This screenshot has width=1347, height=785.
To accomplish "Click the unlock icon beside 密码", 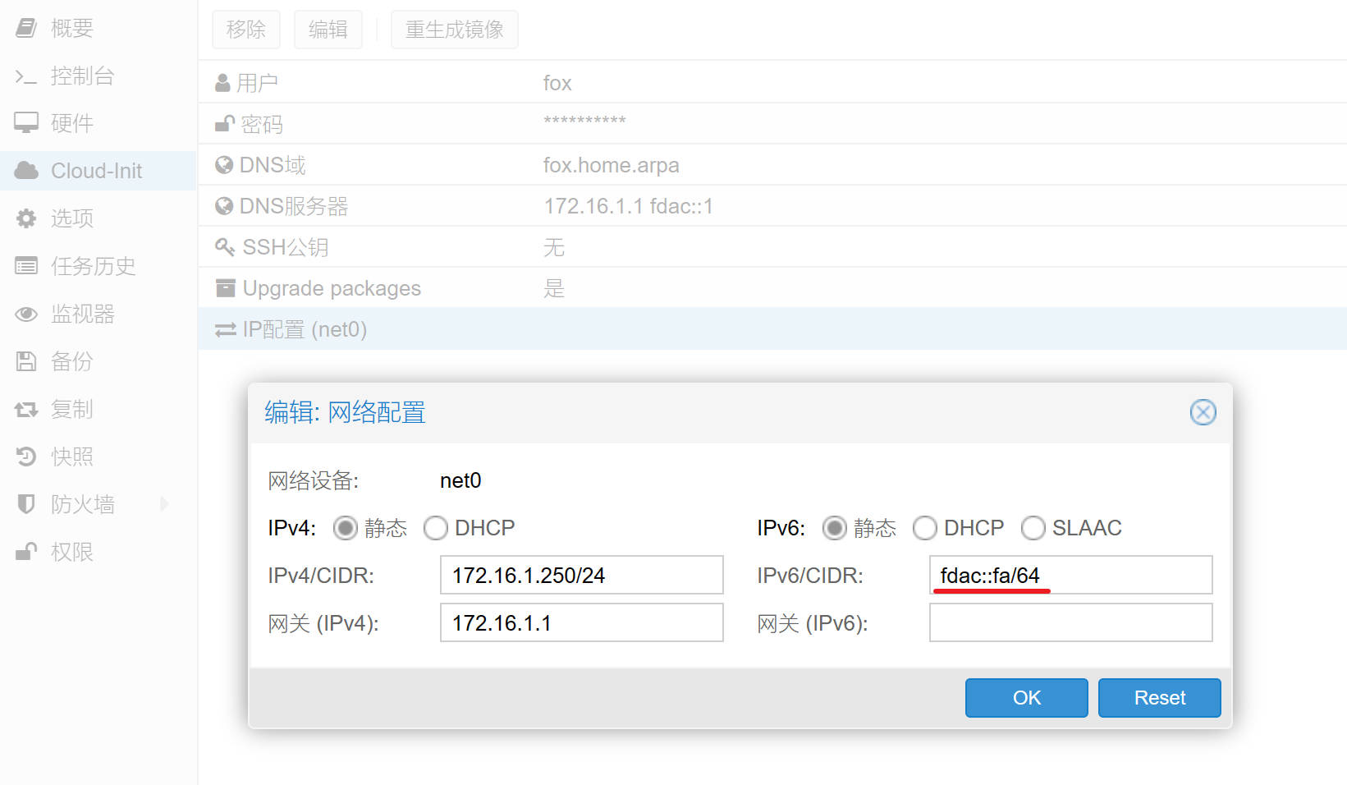I will pos(224,124).
